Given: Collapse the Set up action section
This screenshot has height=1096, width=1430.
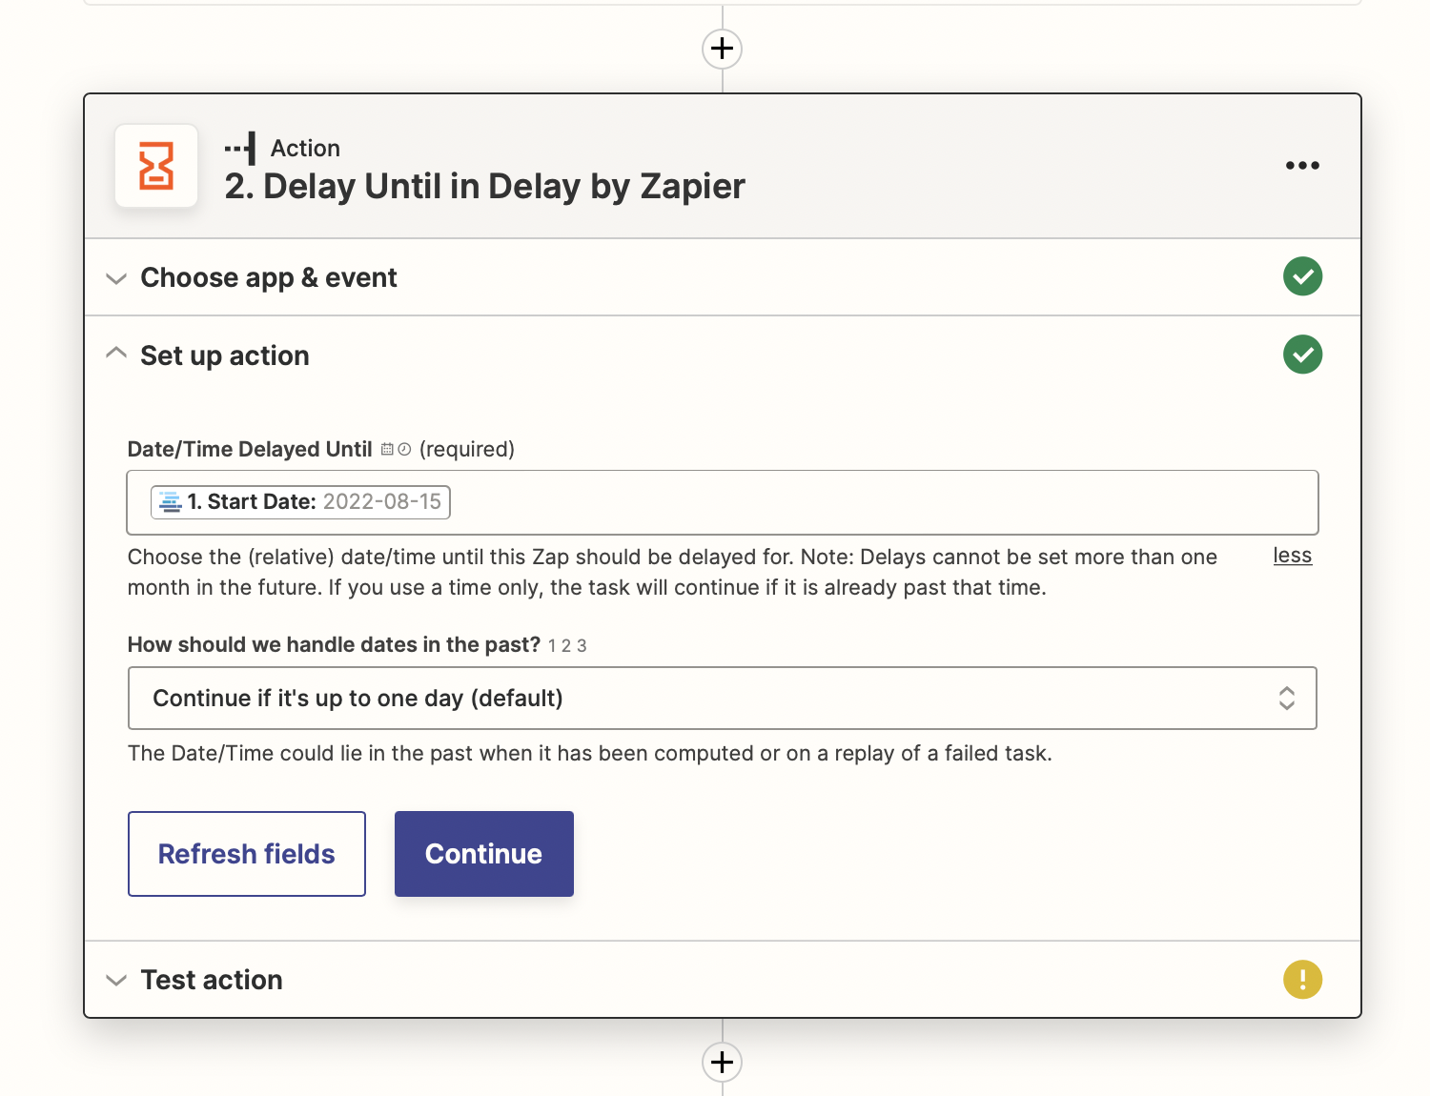Looking at the screenshot, I should pos(225,355).
